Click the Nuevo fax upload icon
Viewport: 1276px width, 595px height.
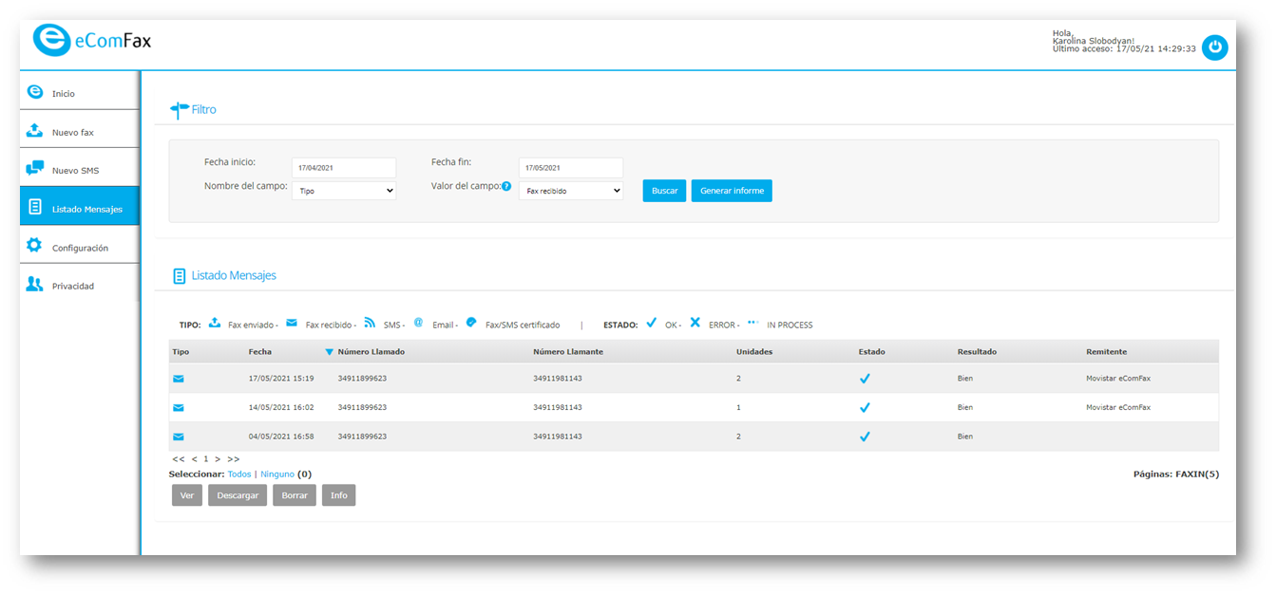pos(35,130)
